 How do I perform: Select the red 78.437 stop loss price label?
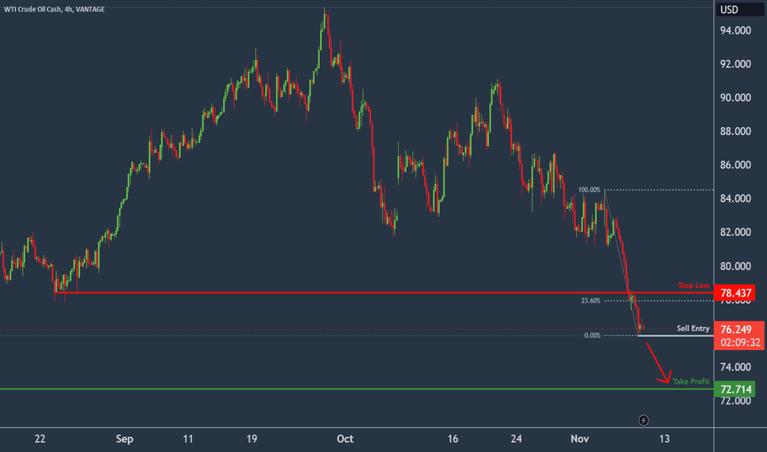tap(735, 293)
